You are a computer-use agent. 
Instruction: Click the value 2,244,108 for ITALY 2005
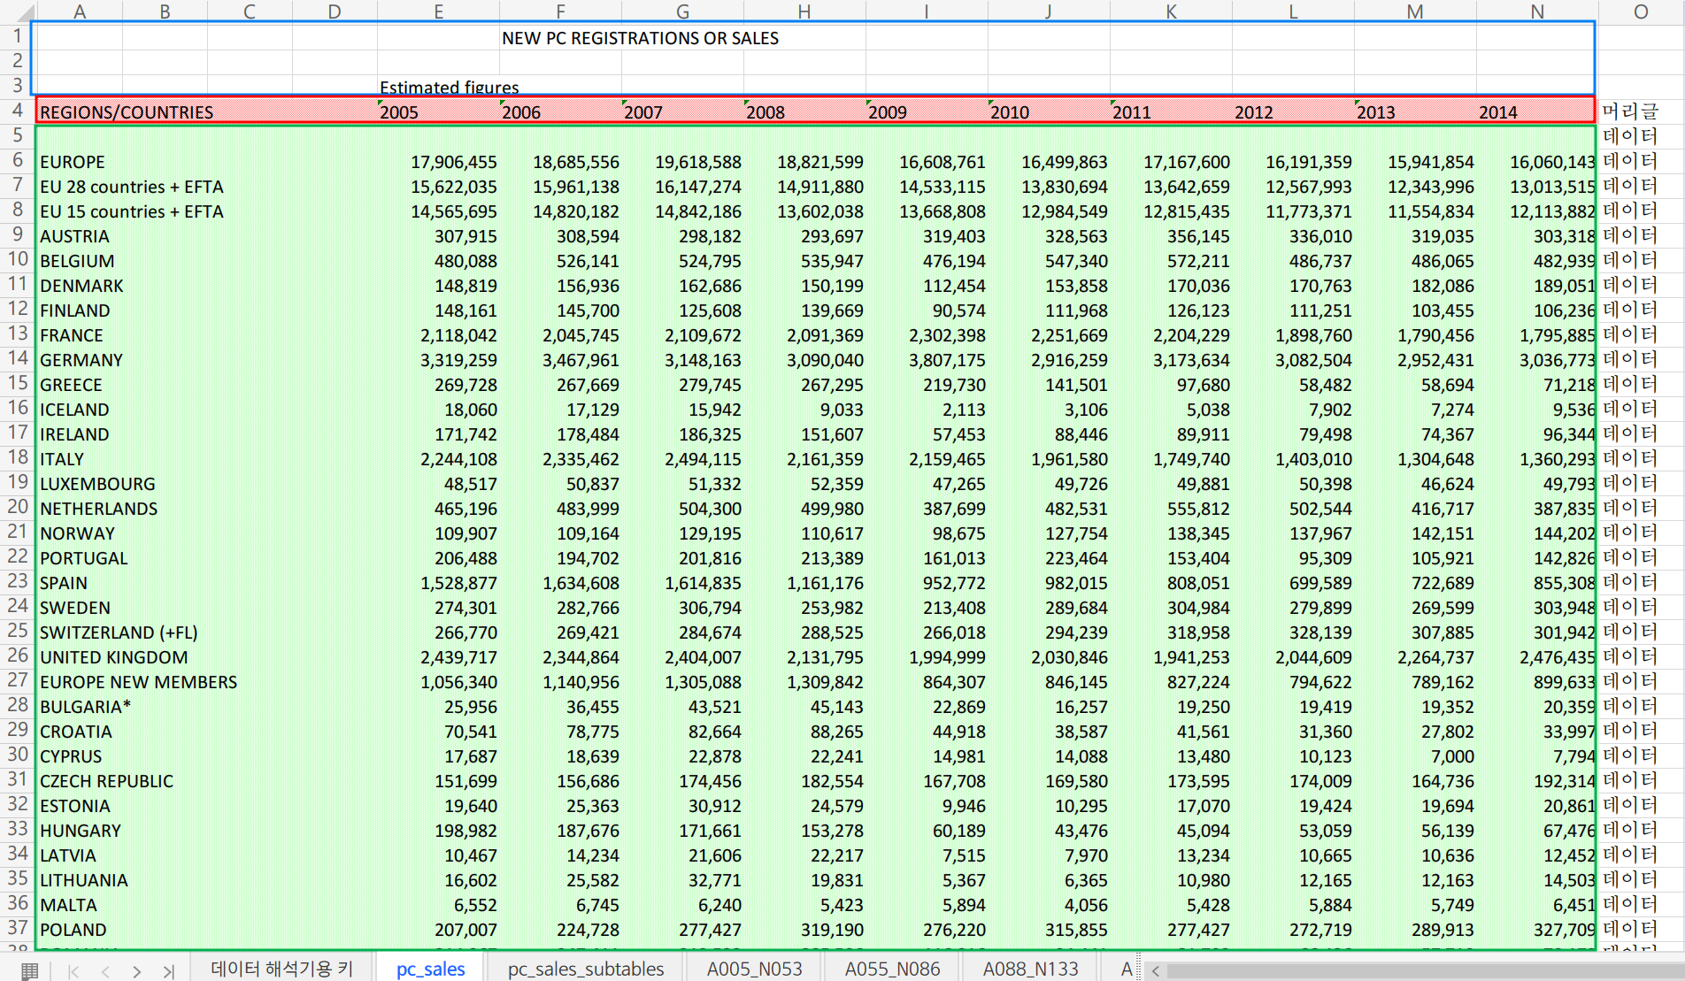pos(458,459)
